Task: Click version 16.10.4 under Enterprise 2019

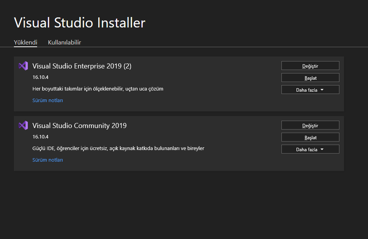Action: [40, 77]
